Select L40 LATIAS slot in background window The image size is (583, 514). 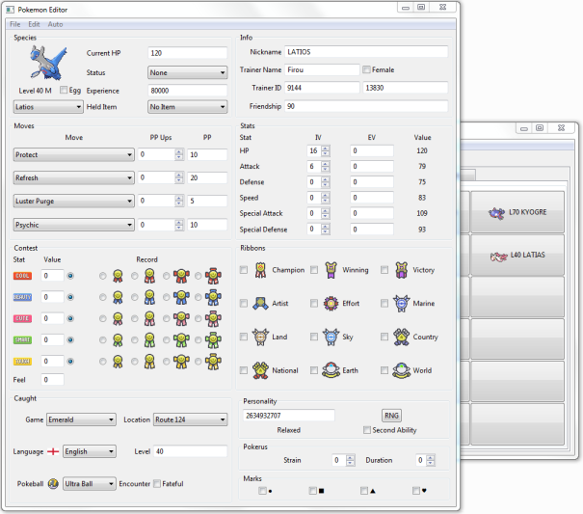517,256
